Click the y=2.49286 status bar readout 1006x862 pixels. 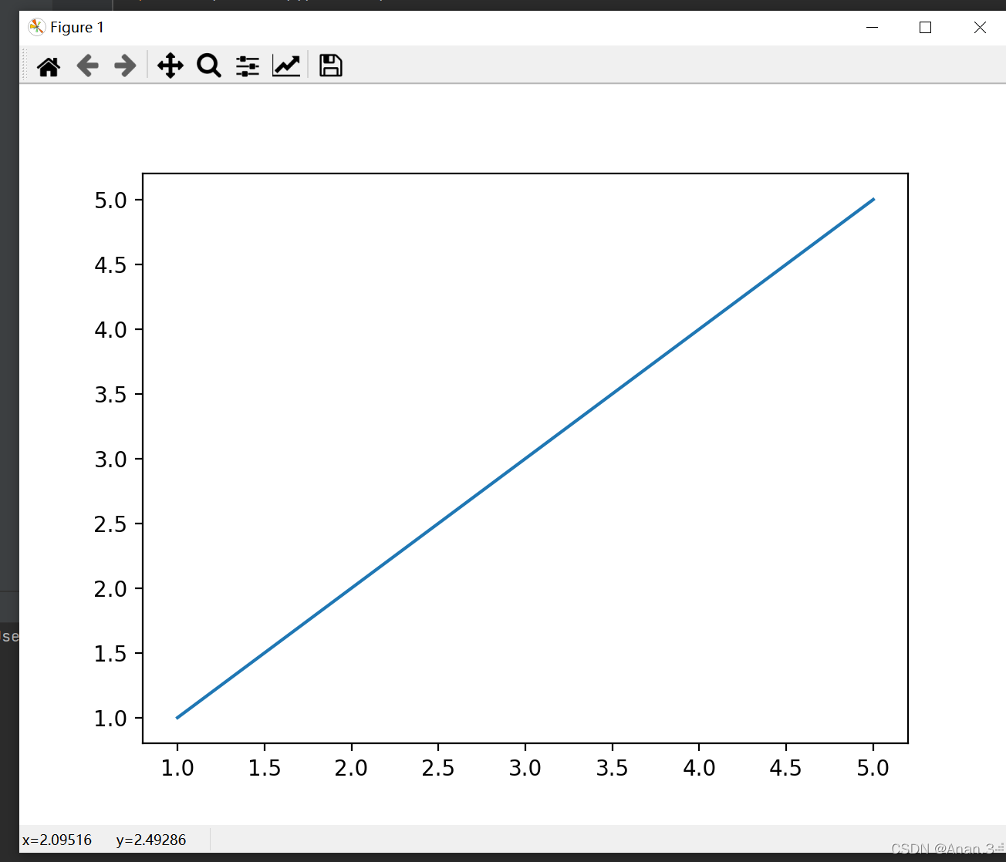point(151,840)
